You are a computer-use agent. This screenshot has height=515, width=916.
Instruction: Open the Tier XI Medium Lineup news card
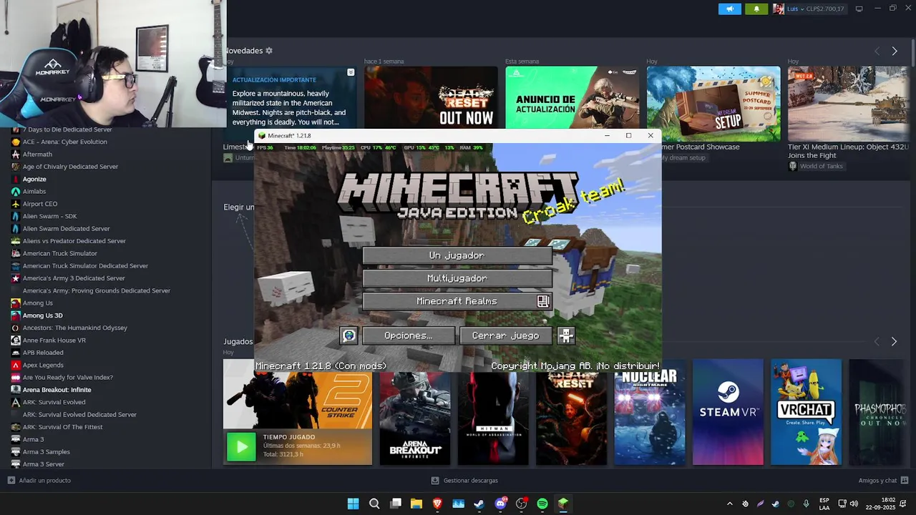(x=848, y=104)
